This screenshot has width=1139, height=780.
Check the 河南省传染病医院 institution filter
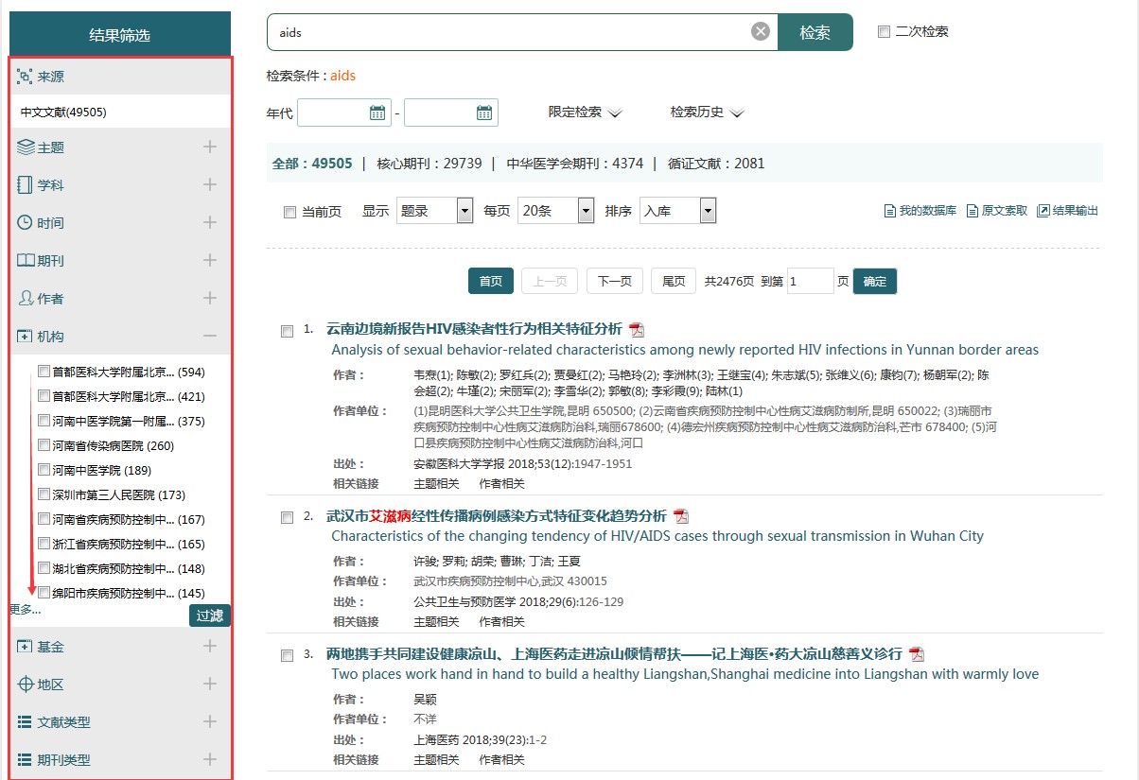point(44,445)
